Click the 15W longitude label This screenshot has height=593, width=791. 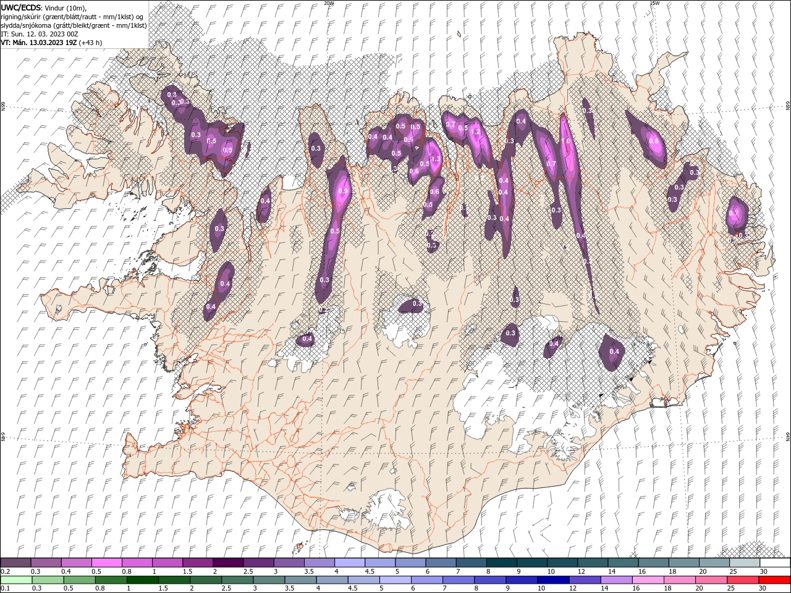[654, 3]
